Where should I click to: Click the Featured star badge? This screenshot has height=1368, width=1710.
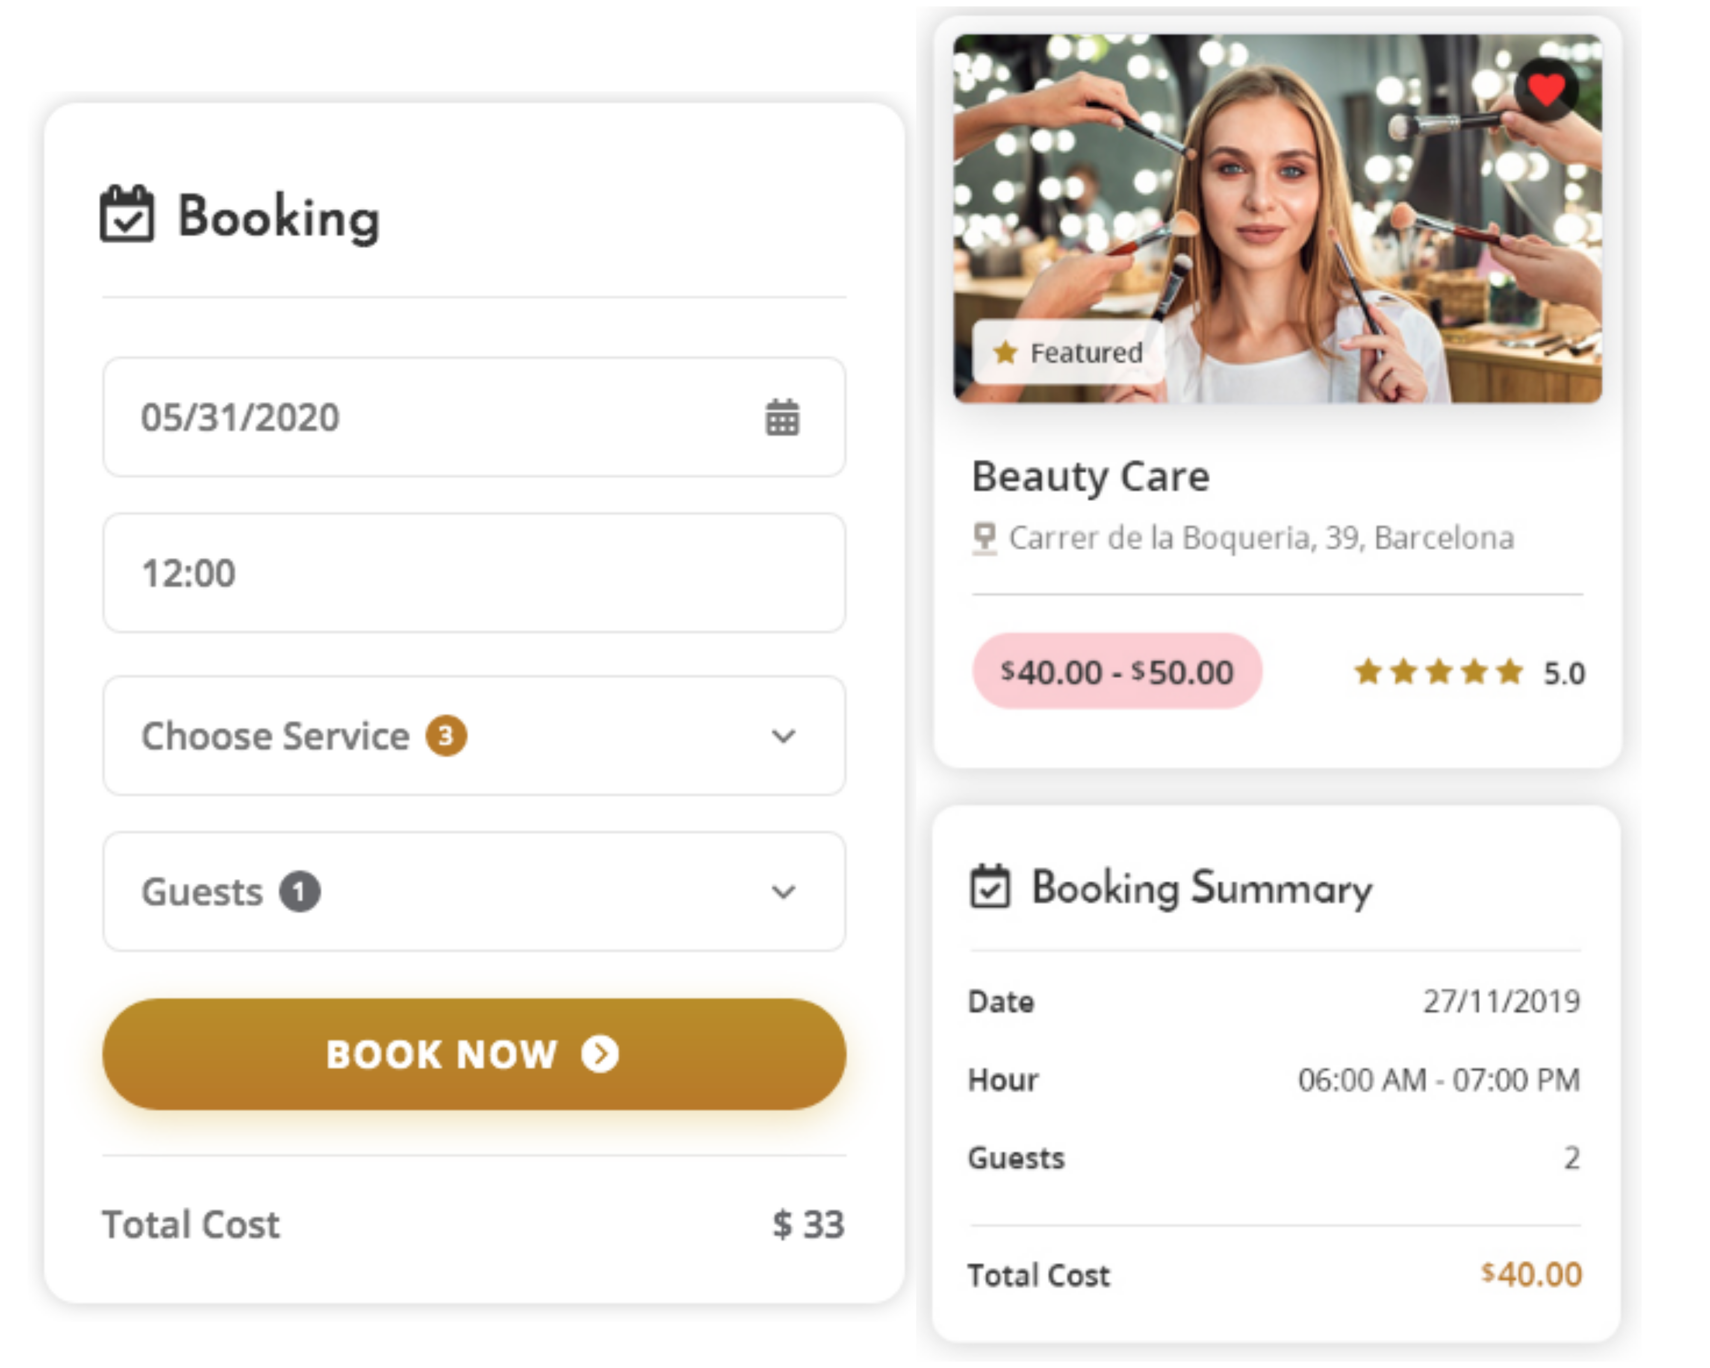(x=1067, y=353)
